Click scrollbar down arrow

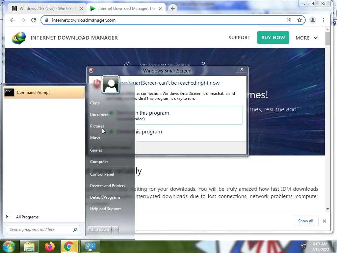pos(327,209)
